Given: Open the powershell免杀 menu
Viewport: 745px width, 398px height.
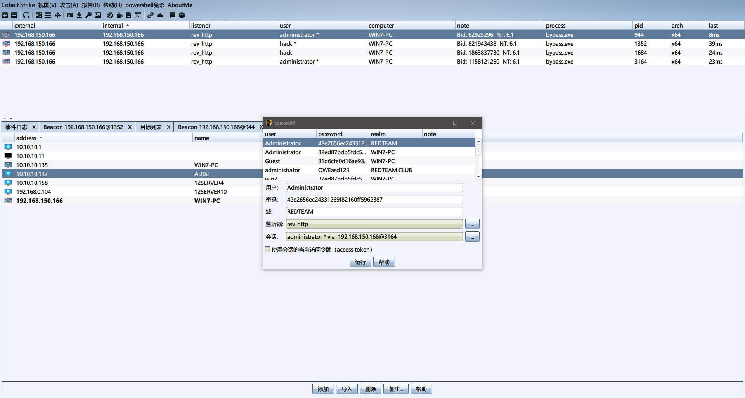Looking at the screenshot, I should click(x=145, y=5).
